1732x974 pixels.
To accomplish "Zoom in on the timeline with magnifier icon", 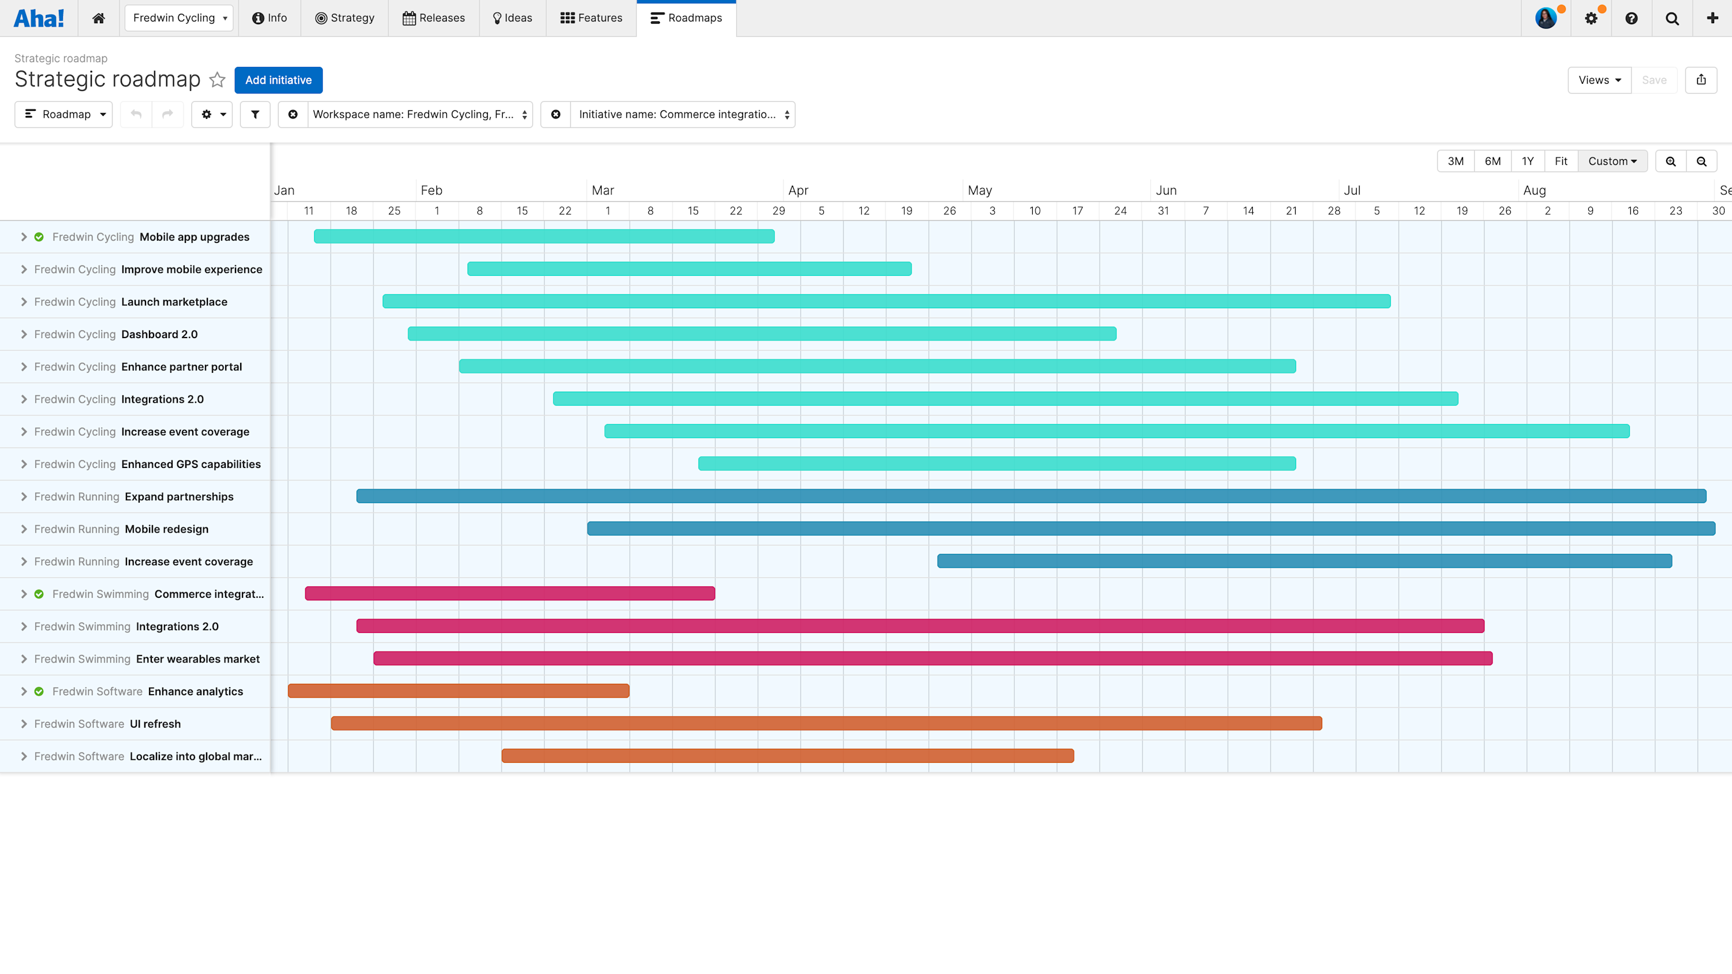I will tap(1671, 162).
